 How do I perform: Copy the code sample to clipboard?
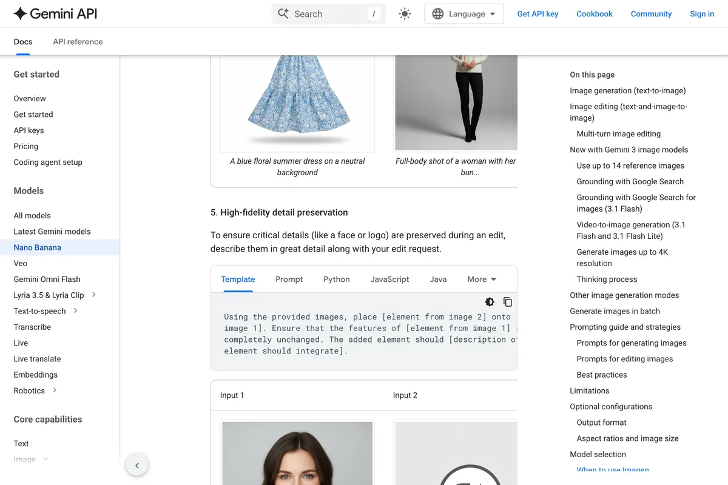(x=508, y=302)
